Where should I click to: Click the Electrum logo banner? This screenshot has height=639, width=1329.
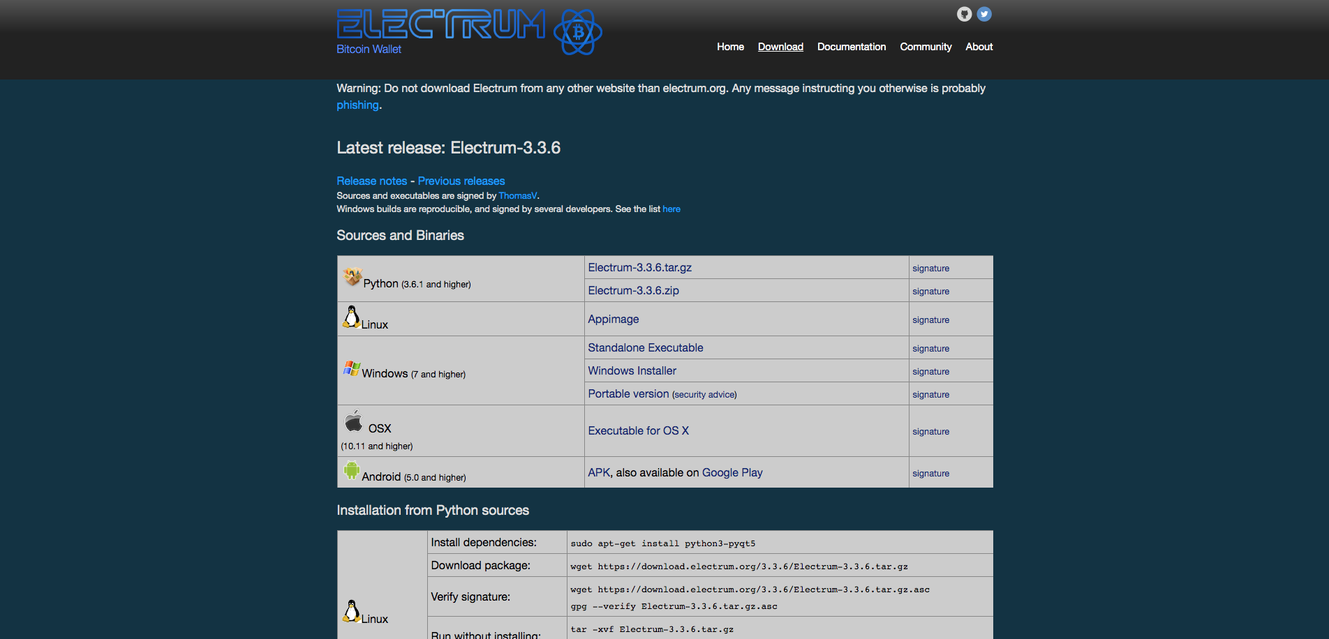click(x=441, y=24)
